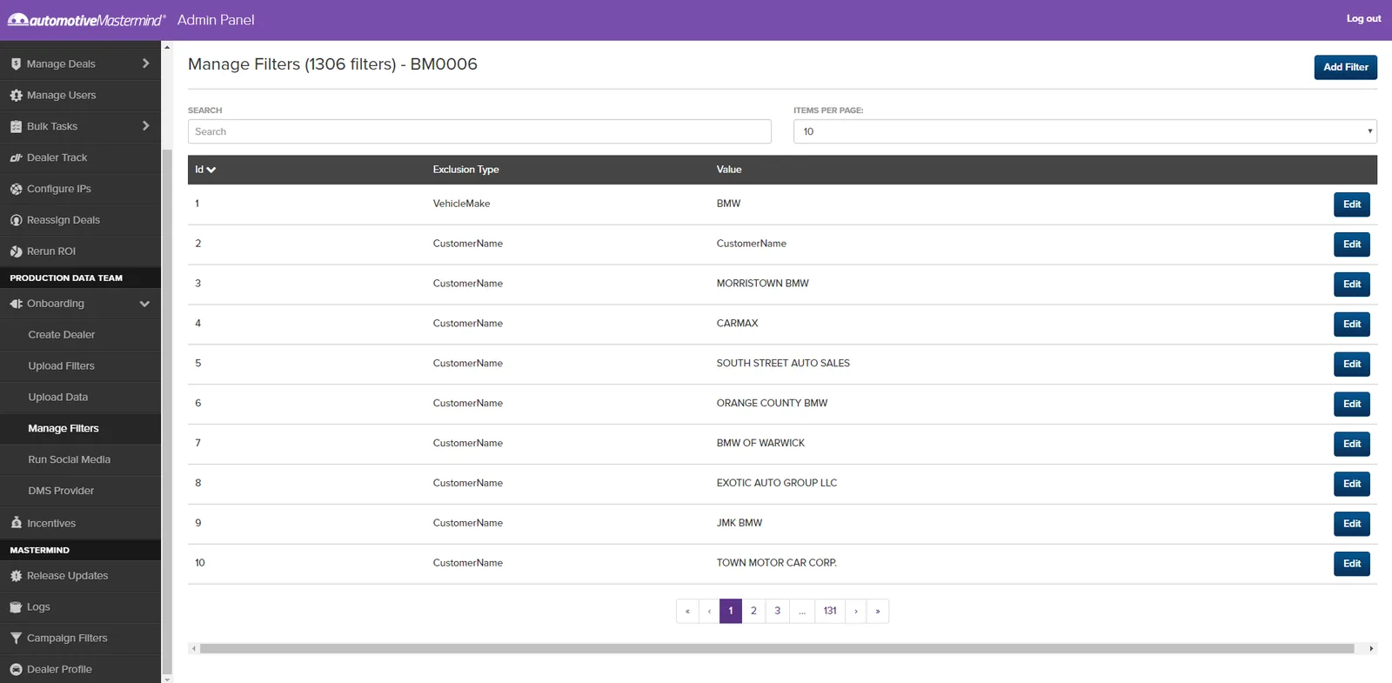This screenshot has height=683, width=1392.
Task: Log out of the Admin Panel
Action: pos(1363,18)
